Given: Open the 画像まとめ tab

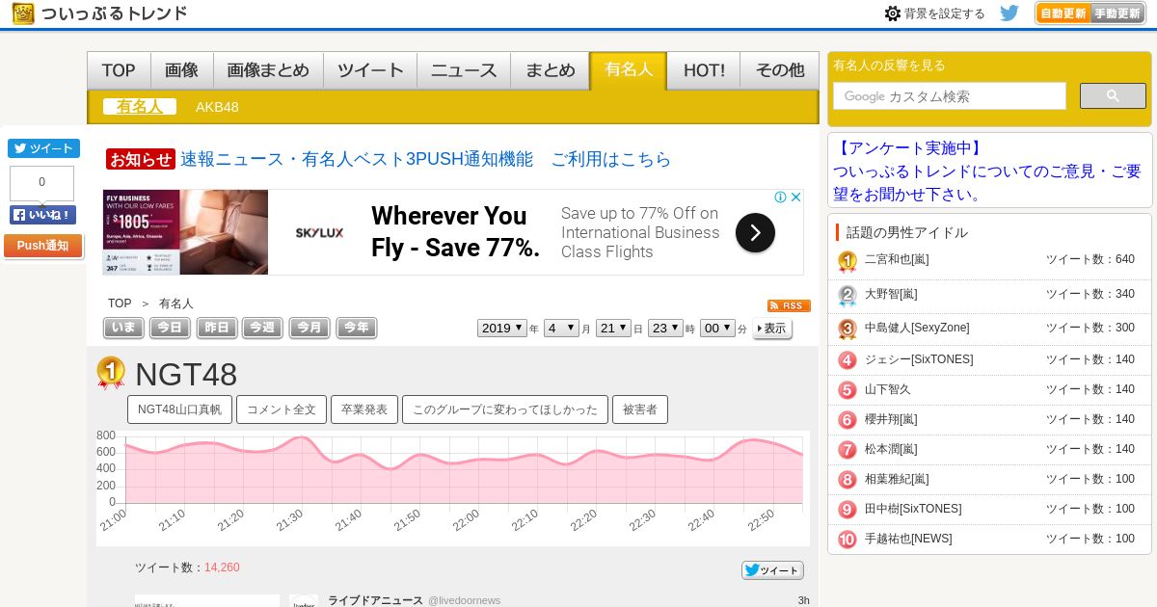Looking at the screenshot, I should (268, 70).
